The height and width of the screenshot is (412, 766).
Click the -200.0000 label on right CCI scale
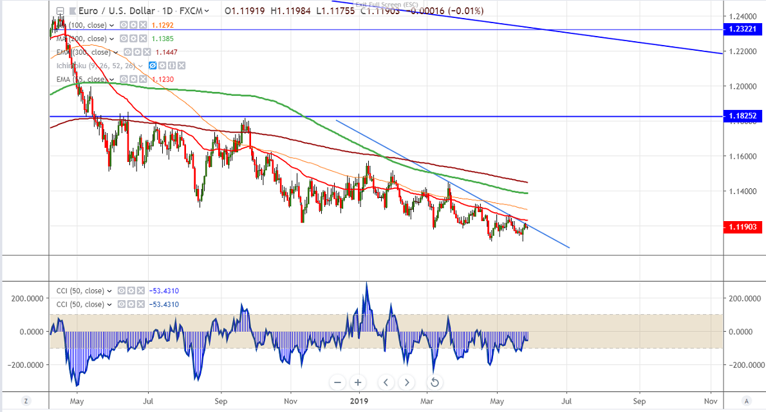(x=747, y=365)
